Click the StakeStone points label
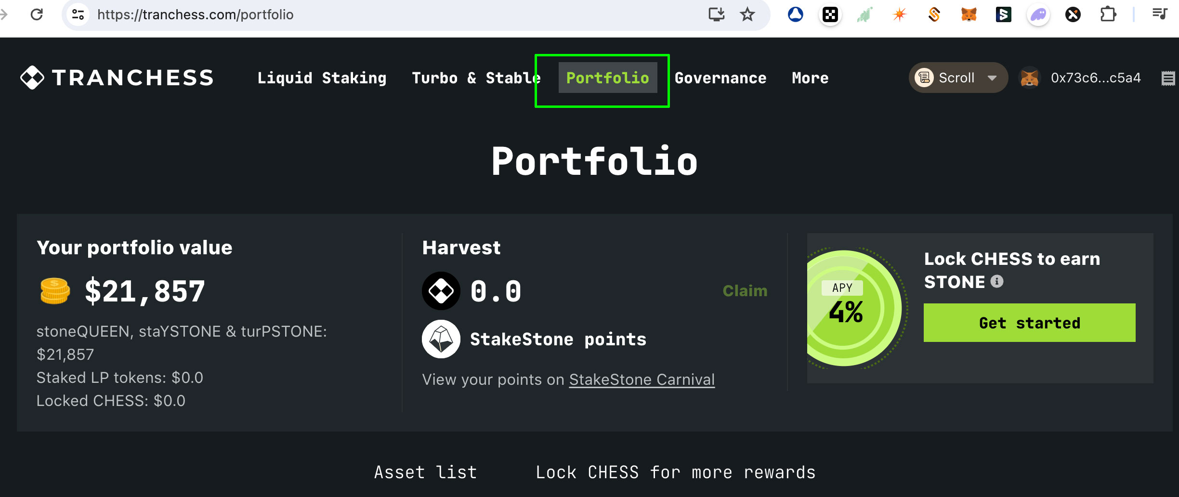Viewport: 1179px width, 497px height. pos(558,340)
